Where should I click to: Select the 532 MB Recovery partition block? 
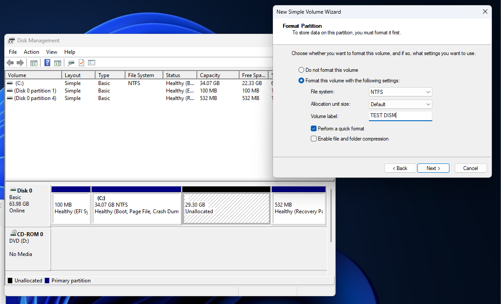(298, 206)
